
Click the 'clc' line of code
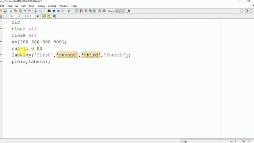click(16, 22)
